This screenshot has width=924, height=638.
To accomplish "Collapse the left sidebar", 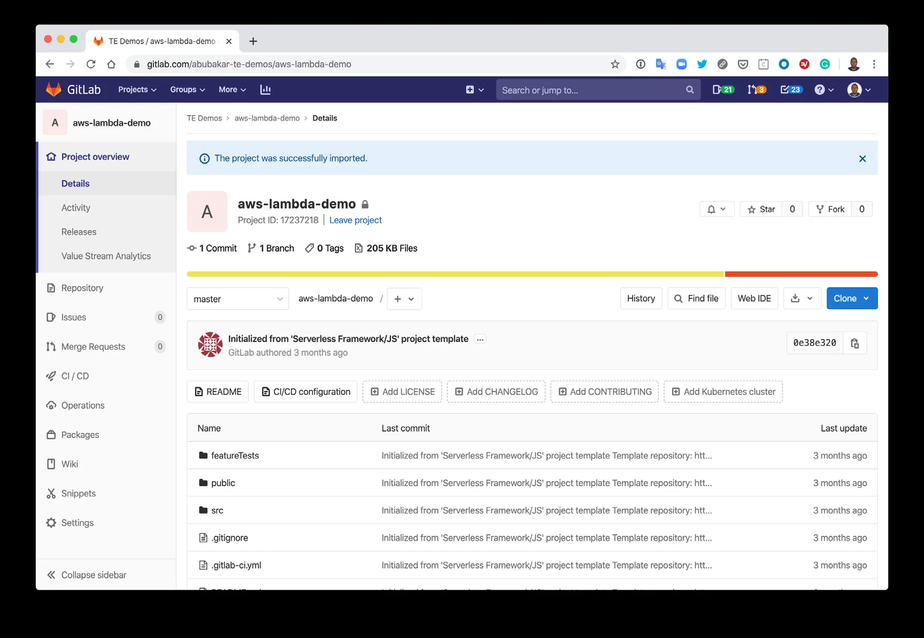I will pyautogui.click(x=87, y=575).
